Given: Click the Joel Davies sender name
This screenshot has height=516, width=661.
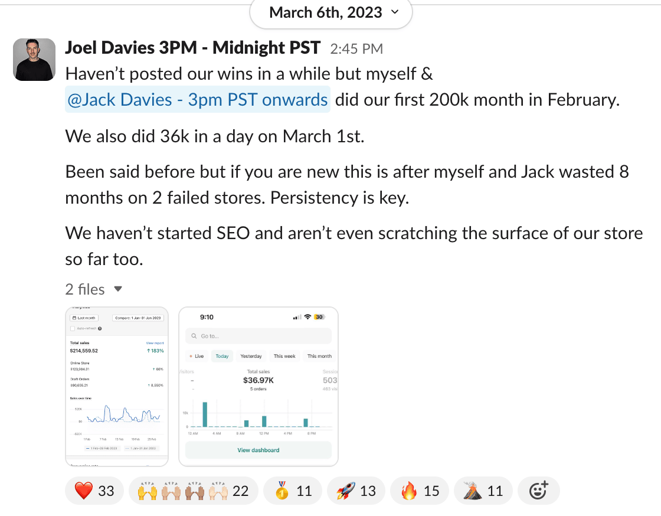Looking at the screenshot, I should [x=192, y=47].
